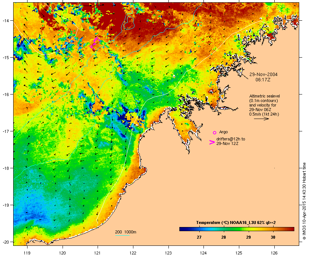Click the '0.5m/s (1kt 24h)' label

[x=264, y=114]
